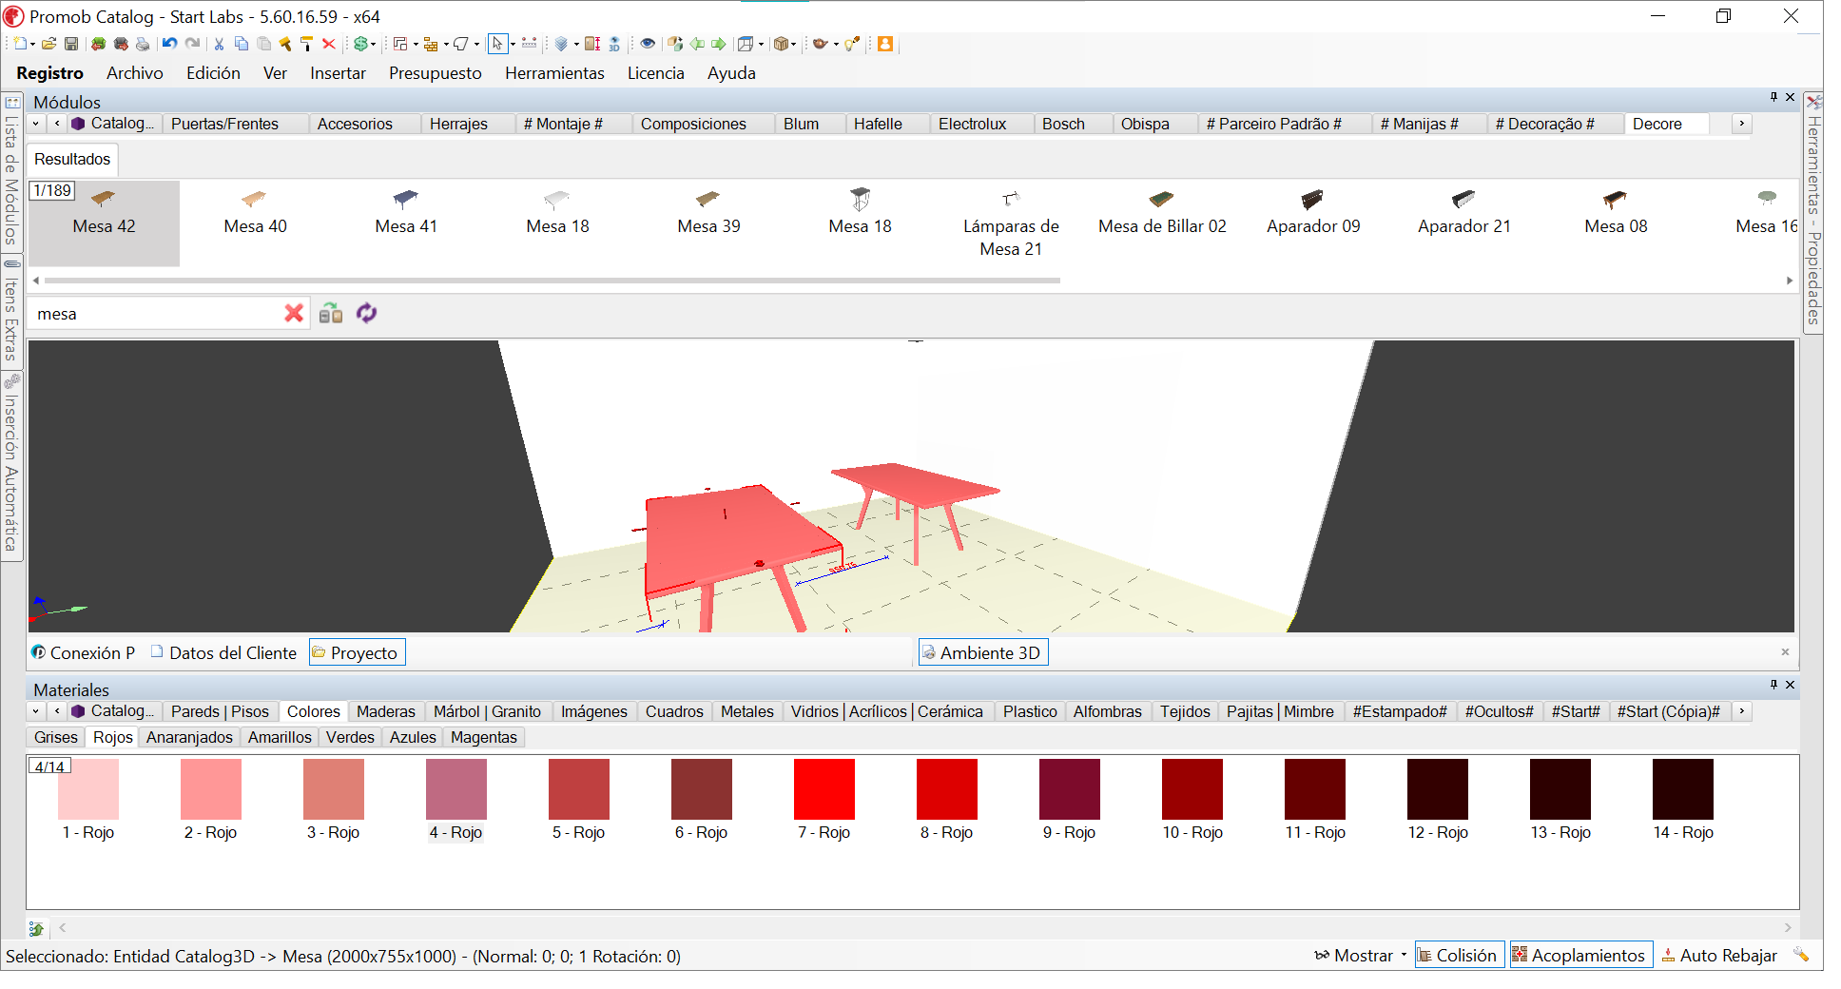Open a project with the folder icon

point(48,44)
